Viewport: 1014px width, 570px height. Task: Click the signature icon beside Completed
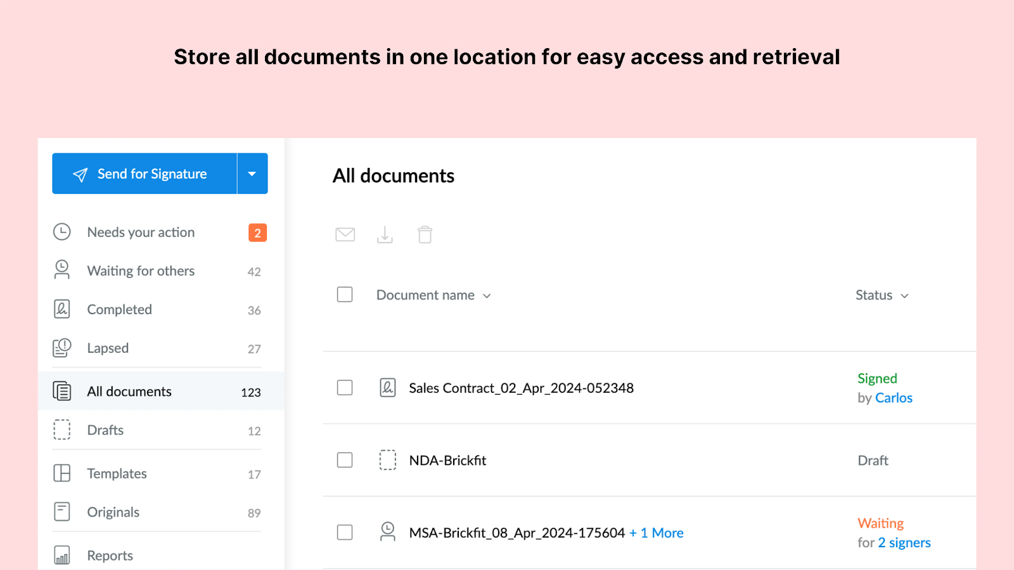tap(61, 309)
